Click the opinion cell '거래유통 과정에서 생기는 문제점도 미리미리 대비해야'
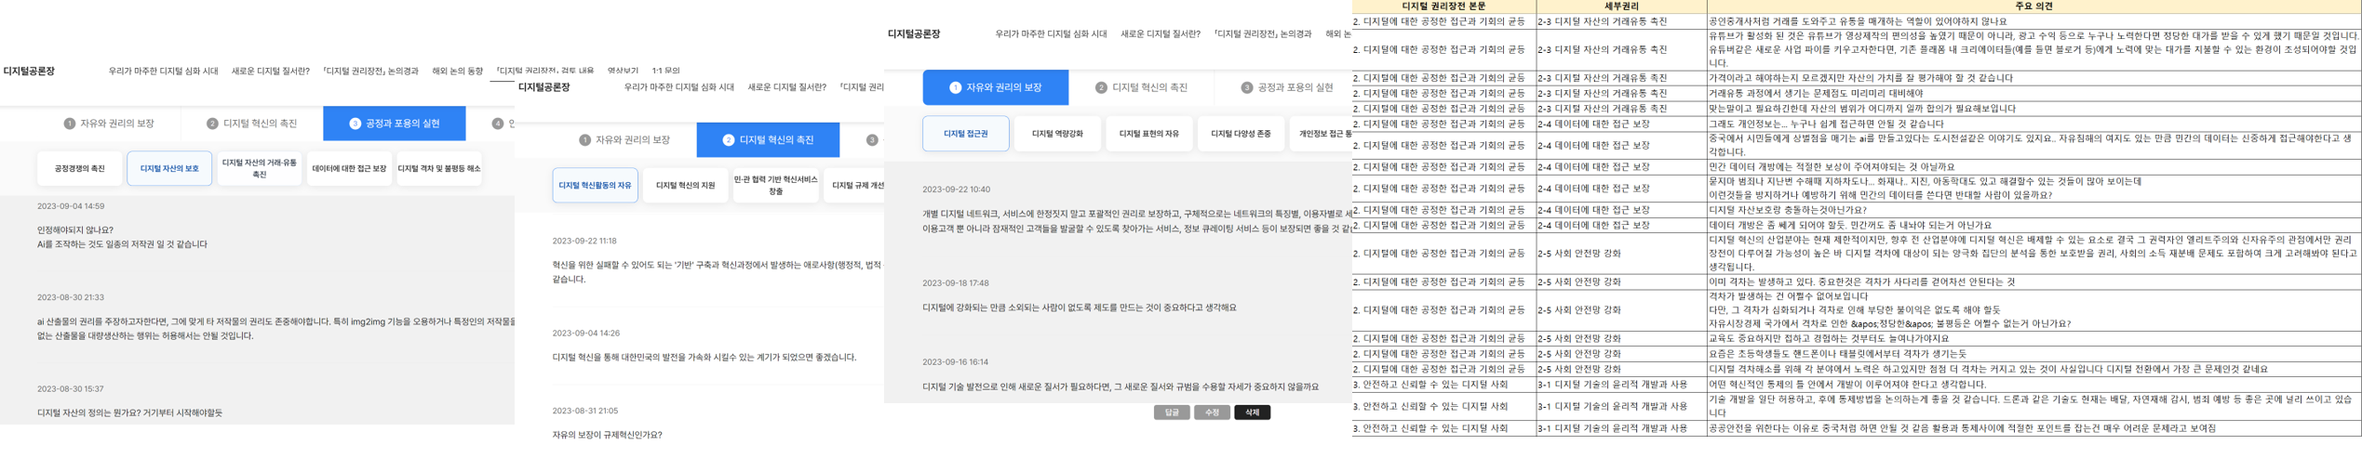2362x458 pixels. tap(2033, 94)
